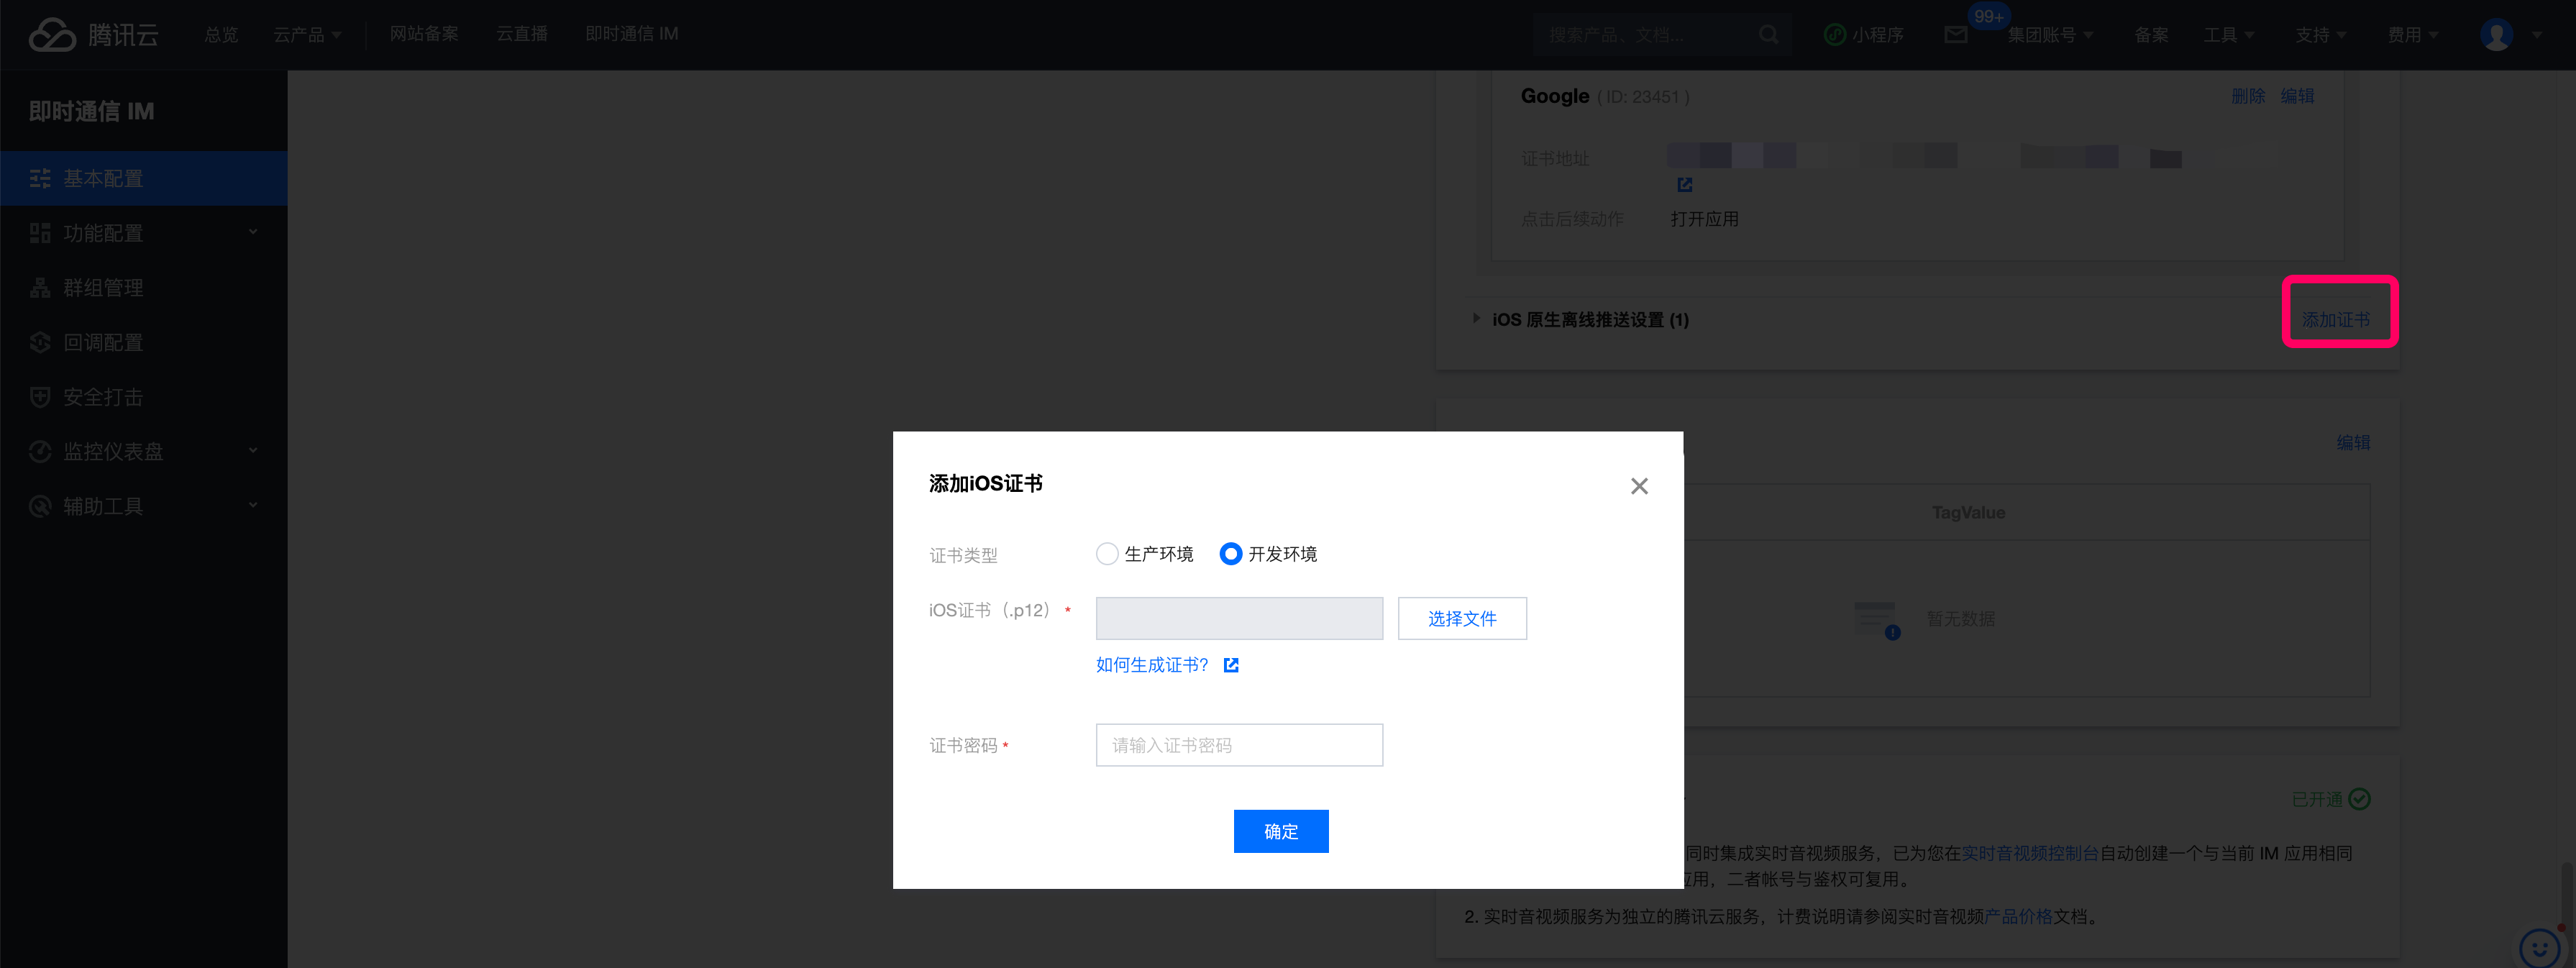Click the iOS certificate file path field

click(1239, 619)
